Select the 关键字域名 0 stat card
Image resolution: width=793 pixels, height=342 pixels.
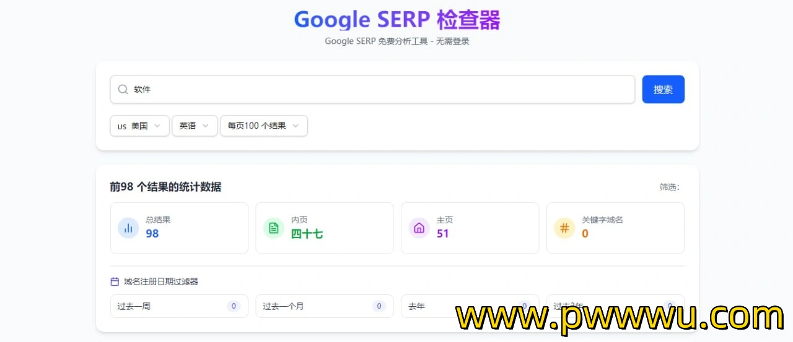pos(615,228)
